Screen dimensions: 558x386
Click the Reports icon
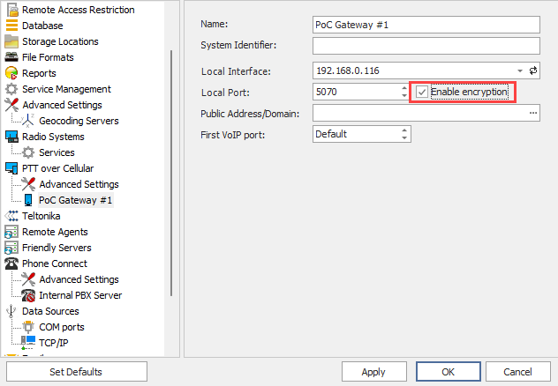pos(11,73)
